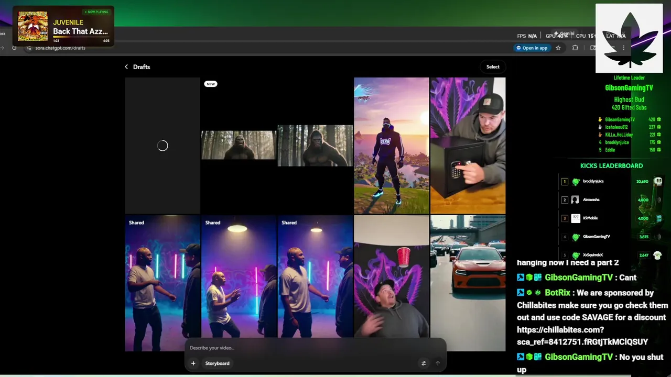
Task: Go back using the Drafts arrow
Action: 126,67
